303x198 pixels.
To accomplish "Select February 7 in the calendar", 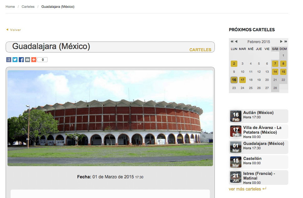I will (x=275, y=64).
